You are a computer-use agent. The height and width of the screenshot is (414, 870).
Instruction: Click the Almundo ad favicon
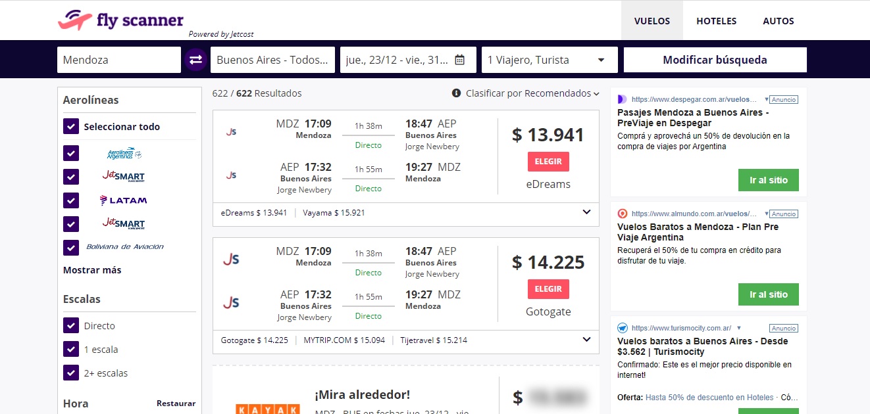pos(622,214)
